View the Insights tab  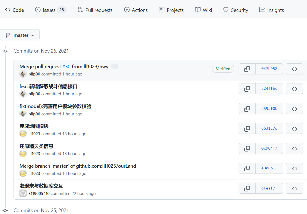click(271, 10)
